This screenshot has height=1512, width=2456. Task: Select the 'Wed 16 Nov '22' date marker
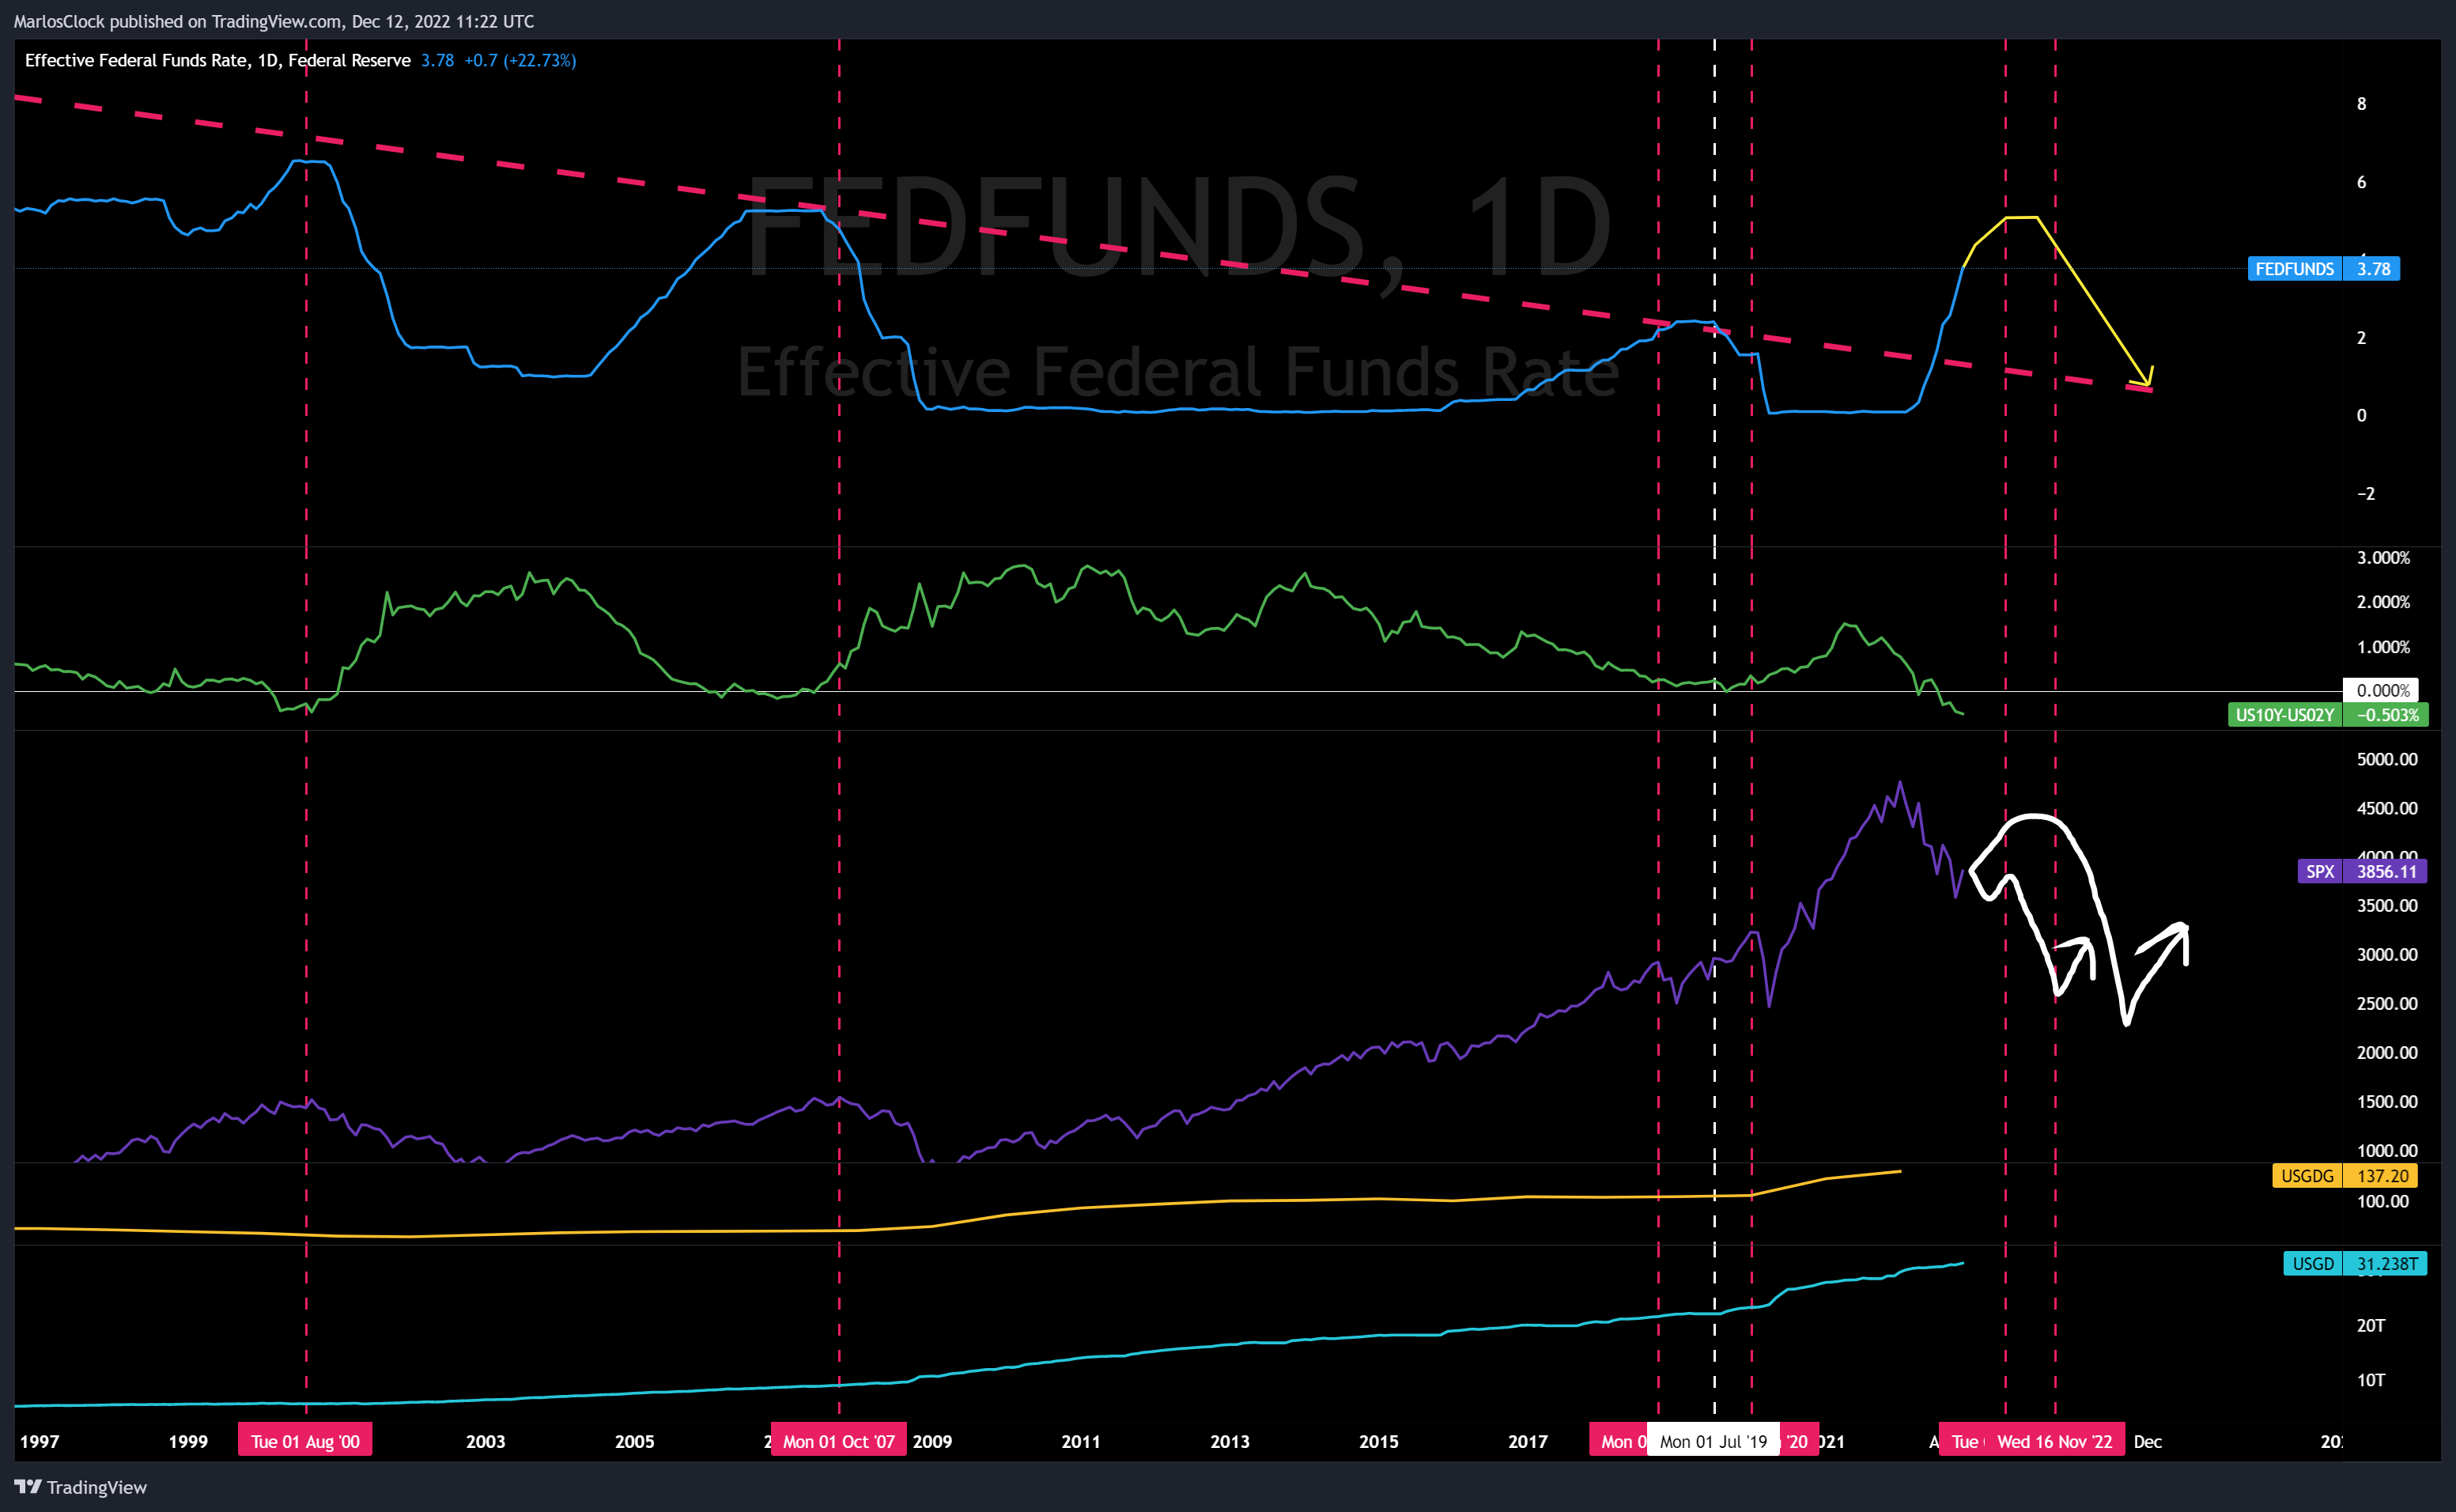pyautogui.click(x=2054, y=1441)
